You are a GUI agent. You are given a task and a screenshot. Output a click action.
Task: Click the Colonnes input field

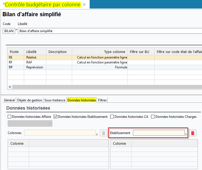click(x=60, y=133)
